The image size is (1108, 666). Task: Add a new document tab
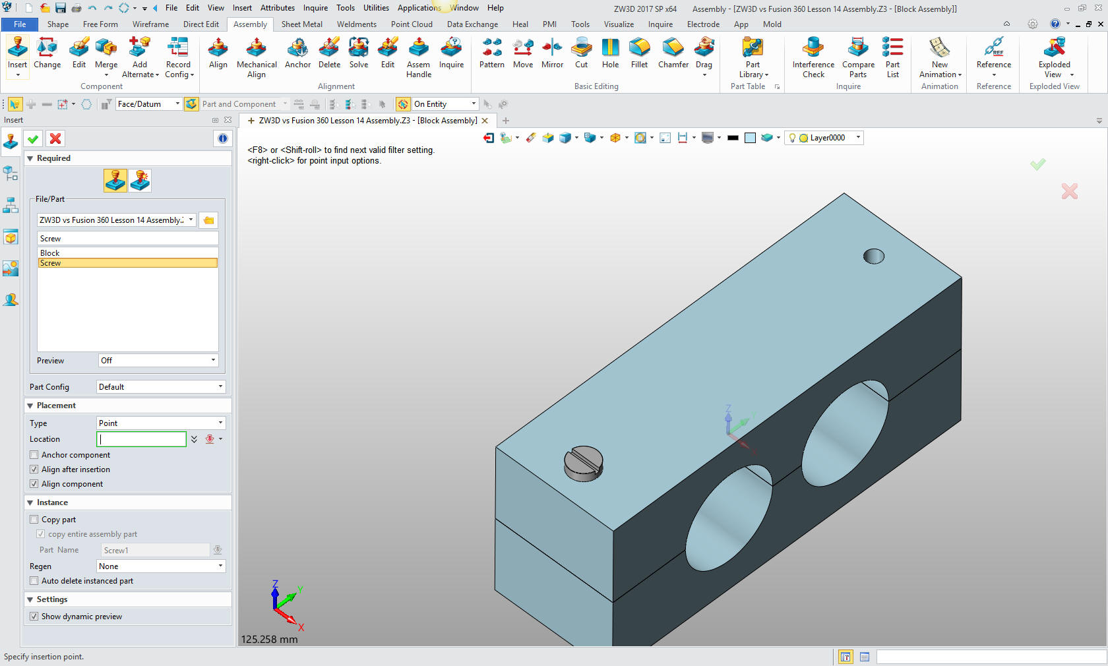[x=506, y=121]
